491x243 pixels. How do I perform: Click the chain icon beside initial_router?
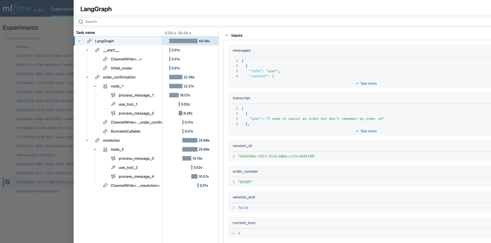(x=105, y=68)
